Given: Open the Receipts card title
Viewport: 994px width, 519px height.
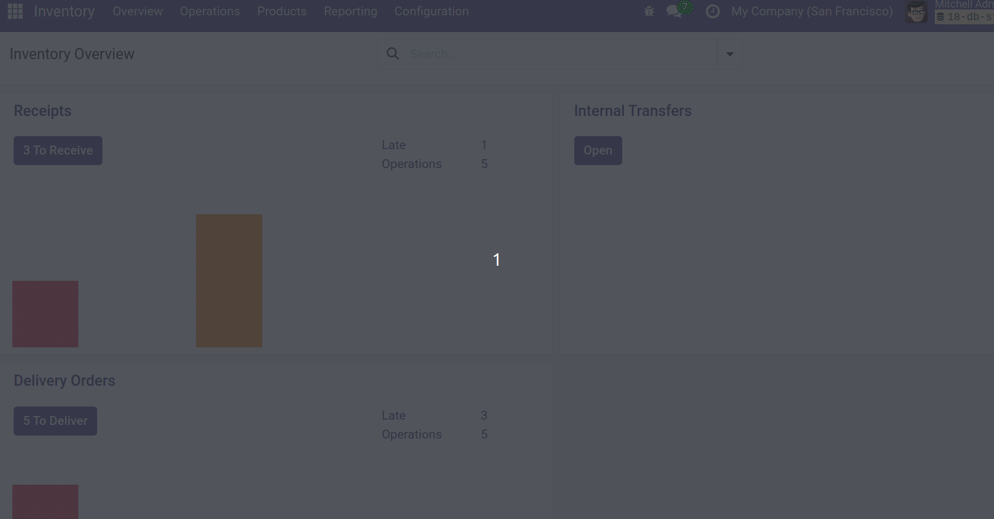Looking at the screenshot, I should (43, 111).
